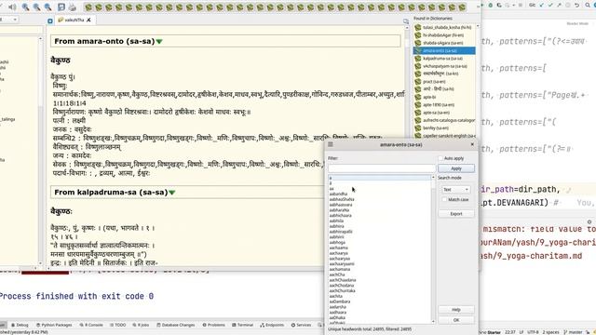Click the Export button

click(456, 214)
